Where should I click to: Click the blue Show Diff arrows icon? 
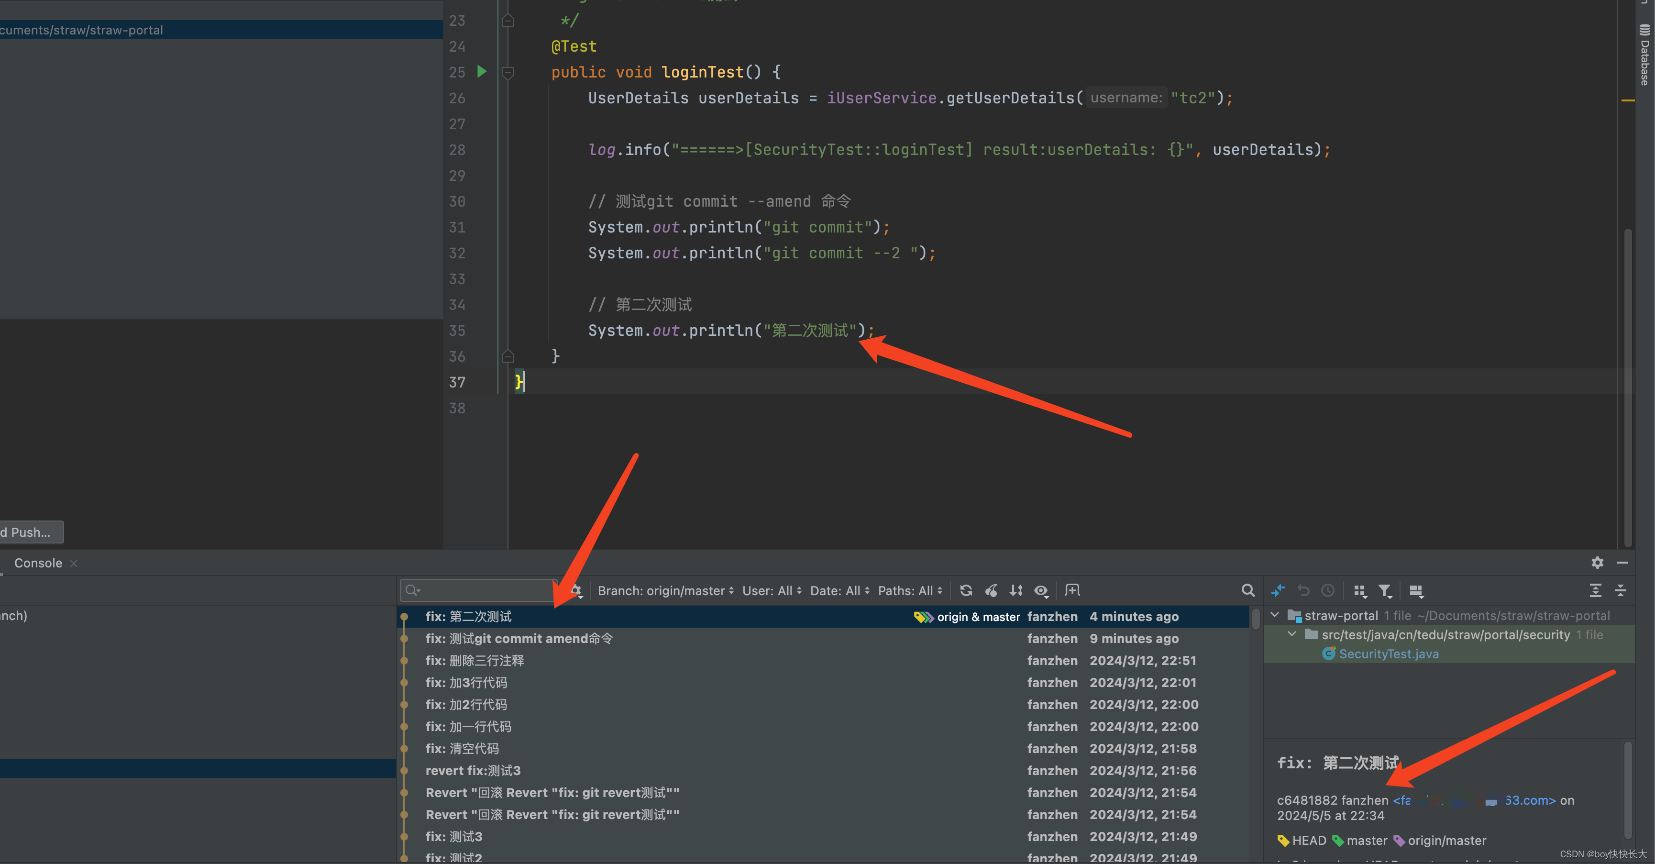1278,590
